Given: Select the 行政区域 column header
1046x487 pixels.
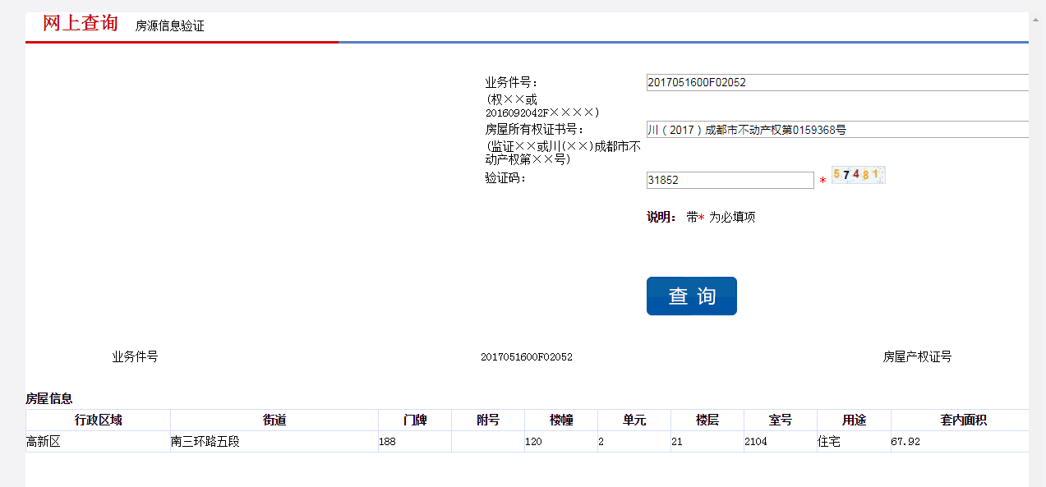Looking at the screenshot, I should tap(98, 420).
